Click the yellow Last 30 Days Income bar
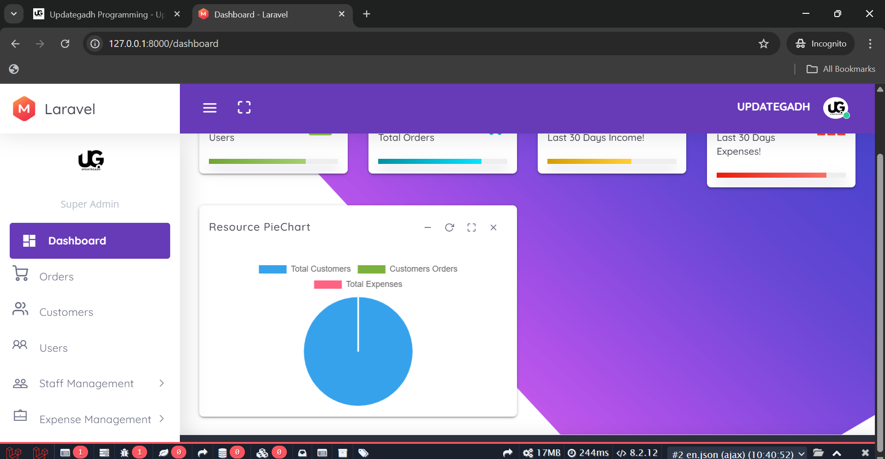The height and width of the screenshot is (459, 885). tap(589, 161)
